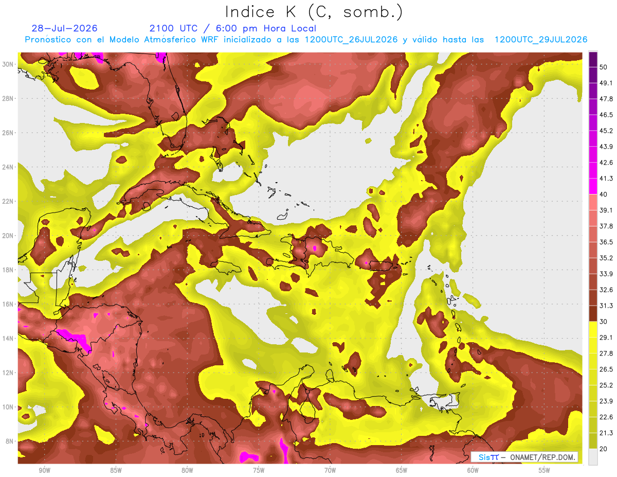Click the longitude label '55W'

coord(545,471)
